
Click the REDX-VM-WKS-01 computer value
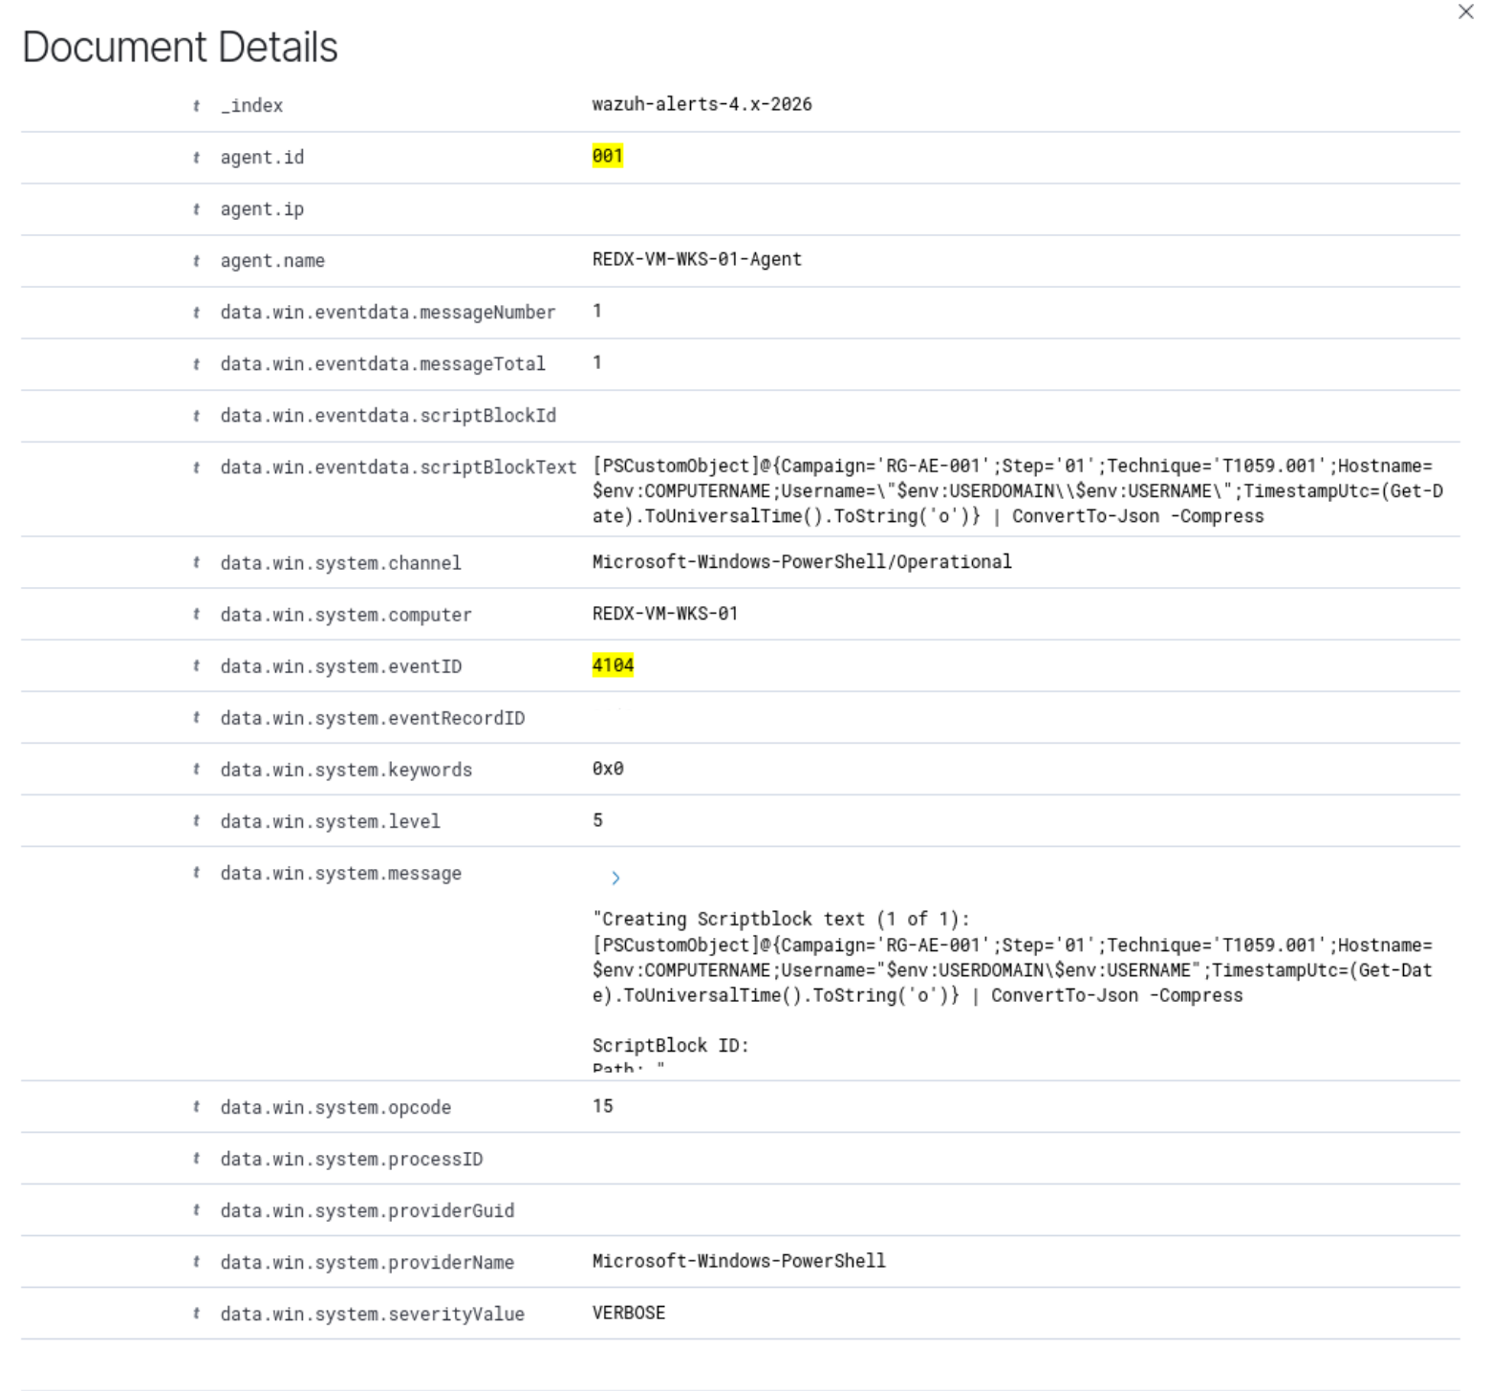(665, 613)
